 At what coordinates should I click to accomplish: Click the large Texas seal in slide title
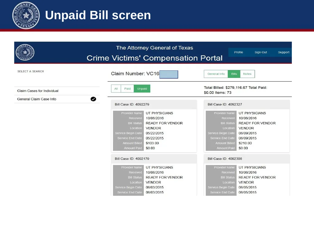coord(26,15)
